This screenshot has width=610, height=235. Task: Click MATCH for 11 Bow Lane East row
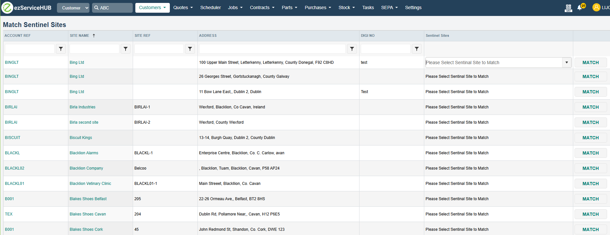click(x=590, y=92)
